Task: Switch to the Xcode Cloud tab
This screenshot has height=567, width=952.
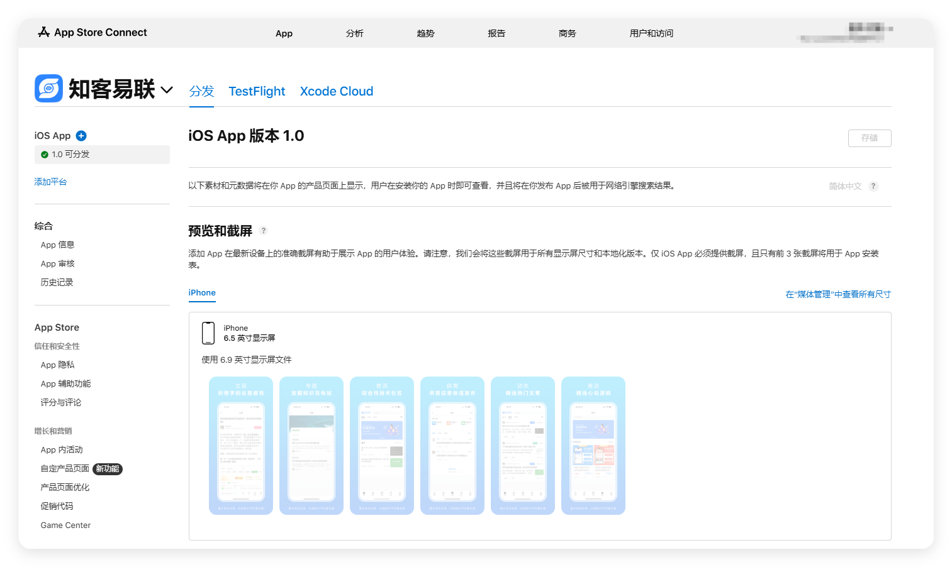Action: [x=337, y=91]
